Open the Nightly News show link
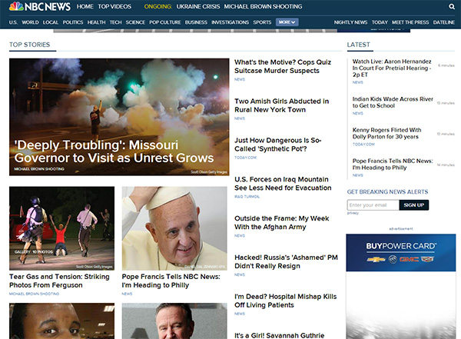This screenshot has height=339, width=461. (350, 23)
